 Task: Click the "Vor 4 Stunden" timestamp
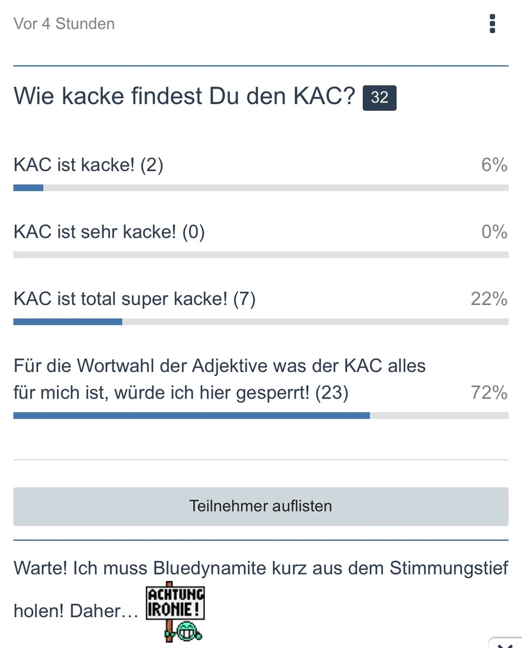(64, 24)
